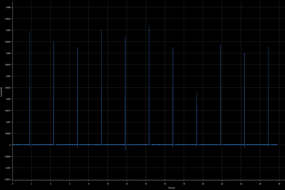Click the 22 tick on the time axis
Image resolution: width=285 pixels, height=190 pixels.
(222, 184)
